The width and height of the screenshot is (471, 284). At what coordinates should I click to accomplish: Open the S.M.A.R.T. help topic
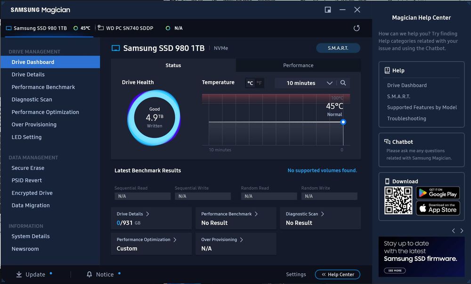coord(398,97)
